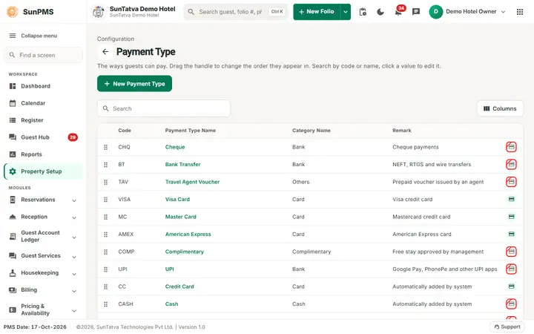Grab the drag handle of the BT row
Screen dimensions: 534x334
[x=105, y=165]
